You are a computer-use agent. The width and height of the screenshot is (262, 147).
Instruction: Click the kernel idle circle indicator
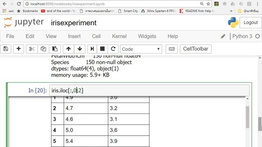click(x=257, y=36)
